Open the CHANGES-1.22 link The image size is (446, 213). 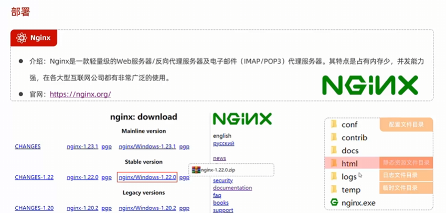pyautogui.click(x=34, y=177)
